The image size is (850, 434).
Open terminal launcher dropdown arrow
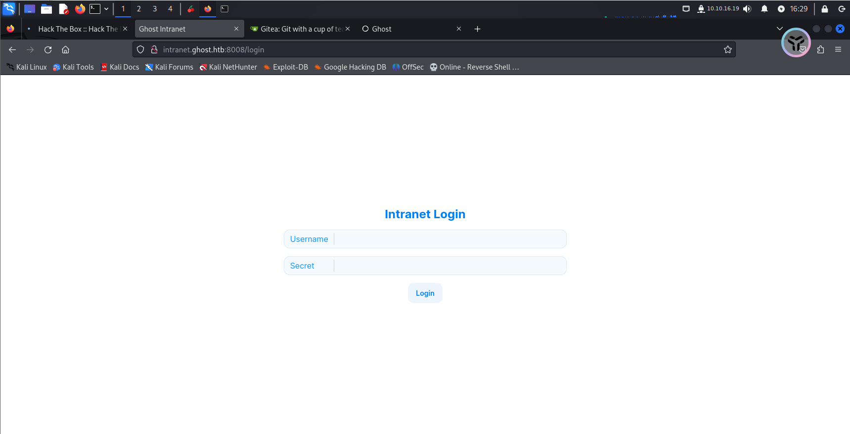(x=106, y=9)
